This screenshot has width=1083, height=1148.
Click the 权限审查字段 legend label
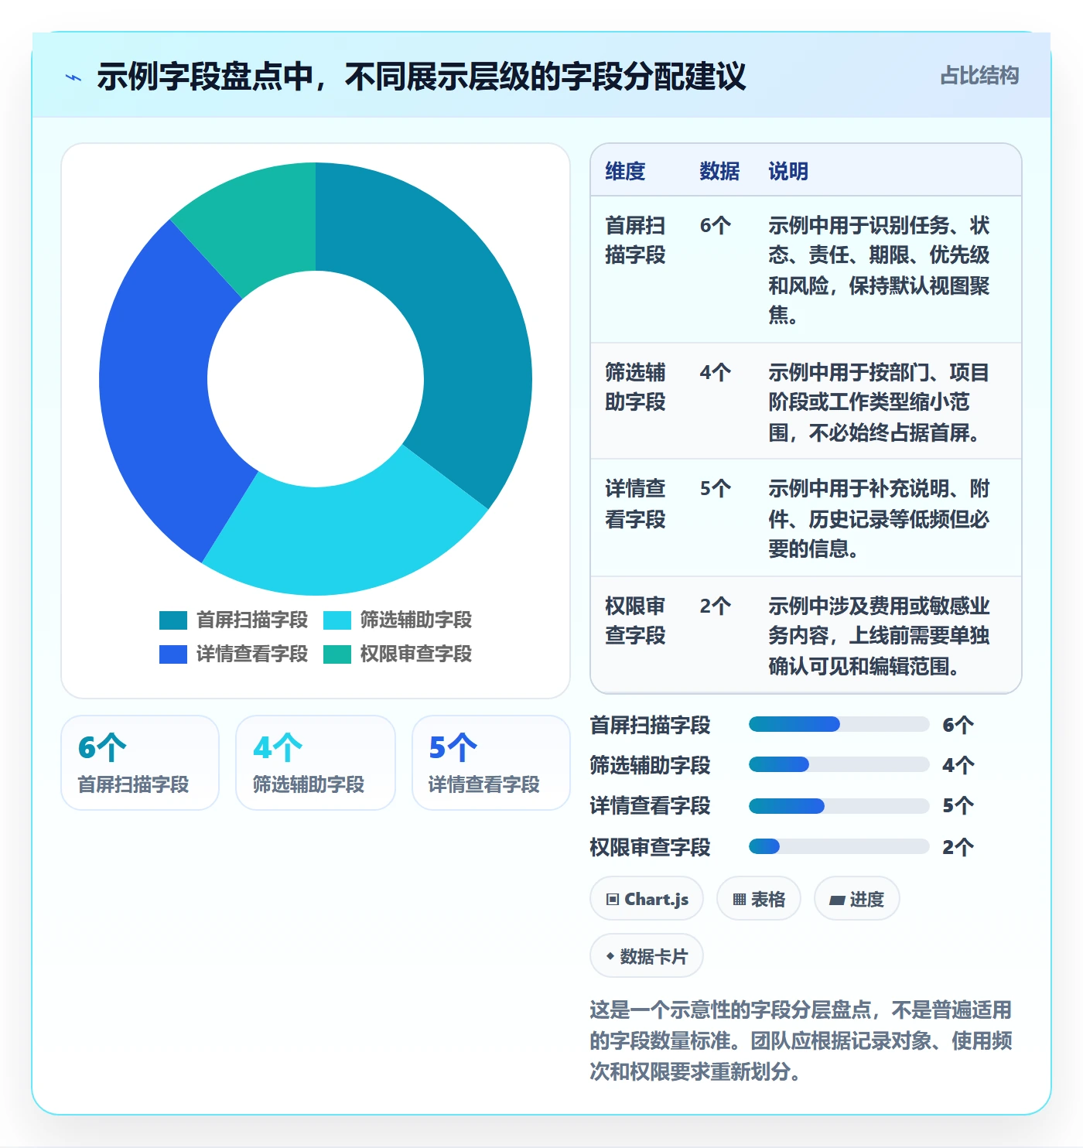(x=416, y=654)
